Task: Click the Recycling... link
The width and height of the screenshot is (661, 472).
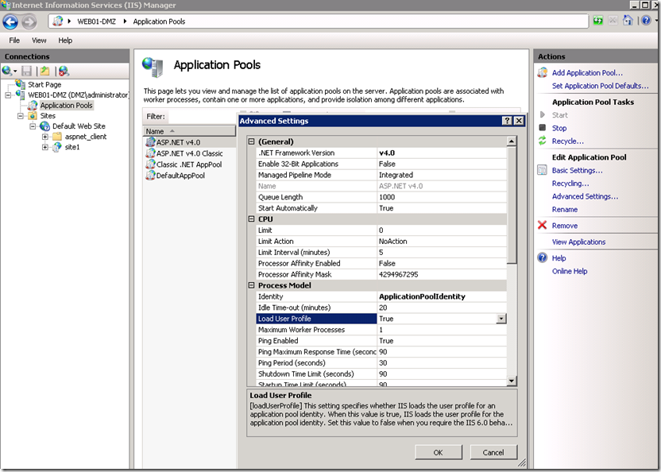Action: tap(570, 183)
